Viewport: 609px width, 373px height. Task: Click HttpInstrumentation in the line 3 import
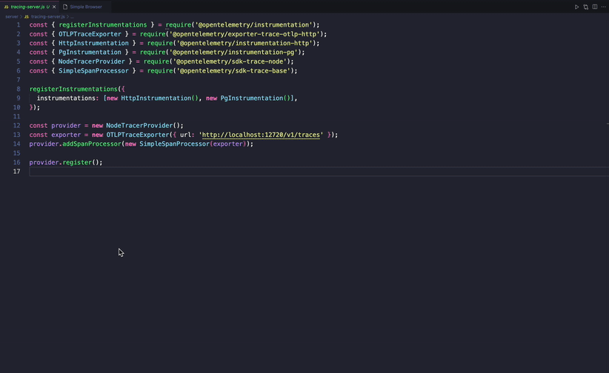click(93, 43)
